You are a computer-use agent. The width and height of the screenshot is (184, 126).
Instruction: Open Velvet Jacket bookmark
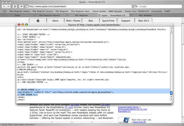pos(99,11)
